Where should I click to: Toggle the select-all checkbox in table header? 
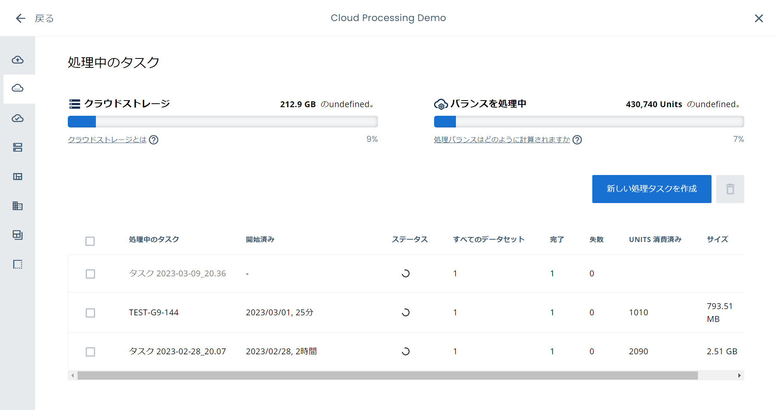(x=90, y=241)
